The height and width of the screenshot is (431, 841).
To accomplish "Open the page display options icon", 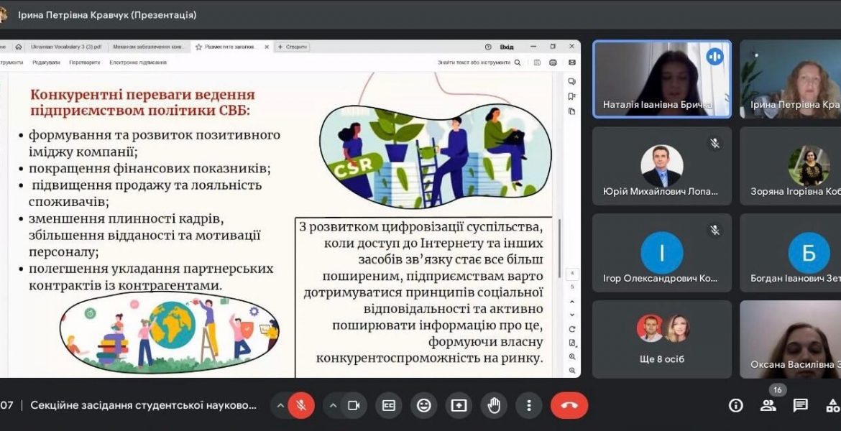I will (x=571, y=343).
